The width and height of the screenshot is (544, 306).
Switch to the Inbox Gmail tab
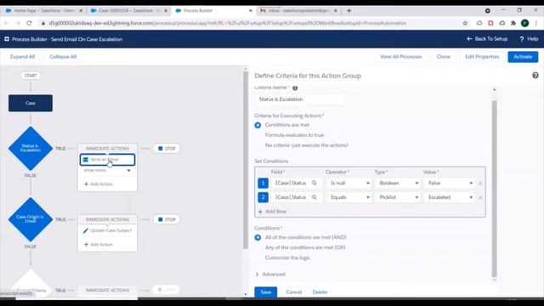[298, 11]
